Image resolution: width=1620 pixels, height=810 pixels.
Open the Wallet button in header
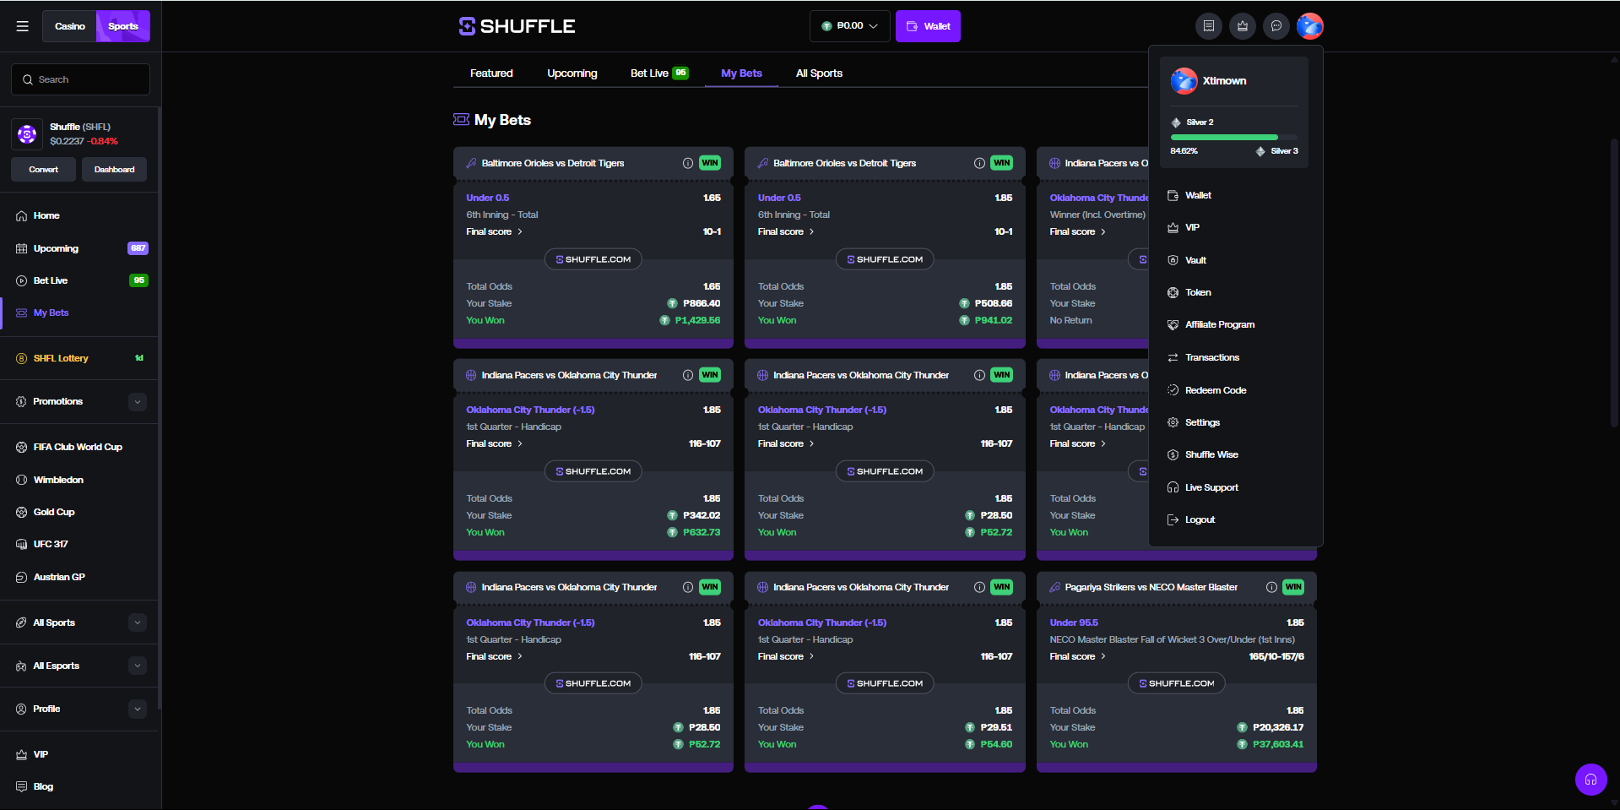(x=928, y=26)
